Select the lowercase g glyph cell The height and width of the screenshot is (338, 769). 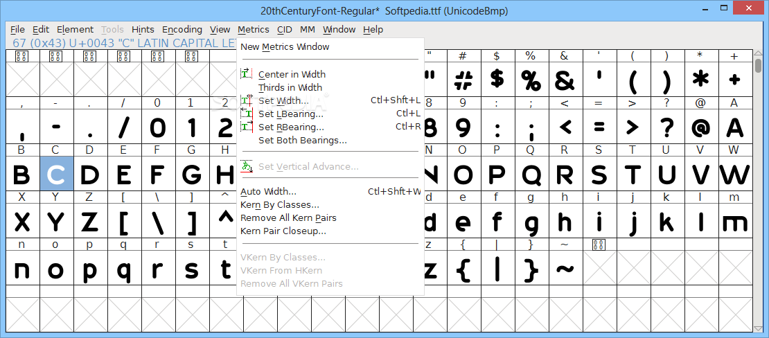click(x=531, y=221)
